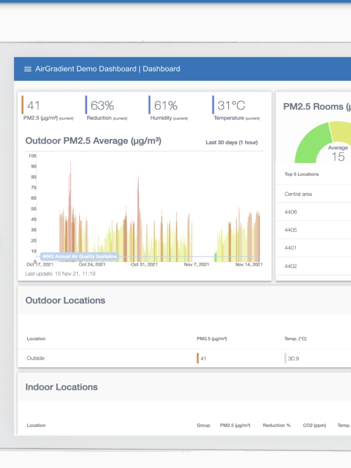Select the 61% Humidity stat

coord(168,108)
